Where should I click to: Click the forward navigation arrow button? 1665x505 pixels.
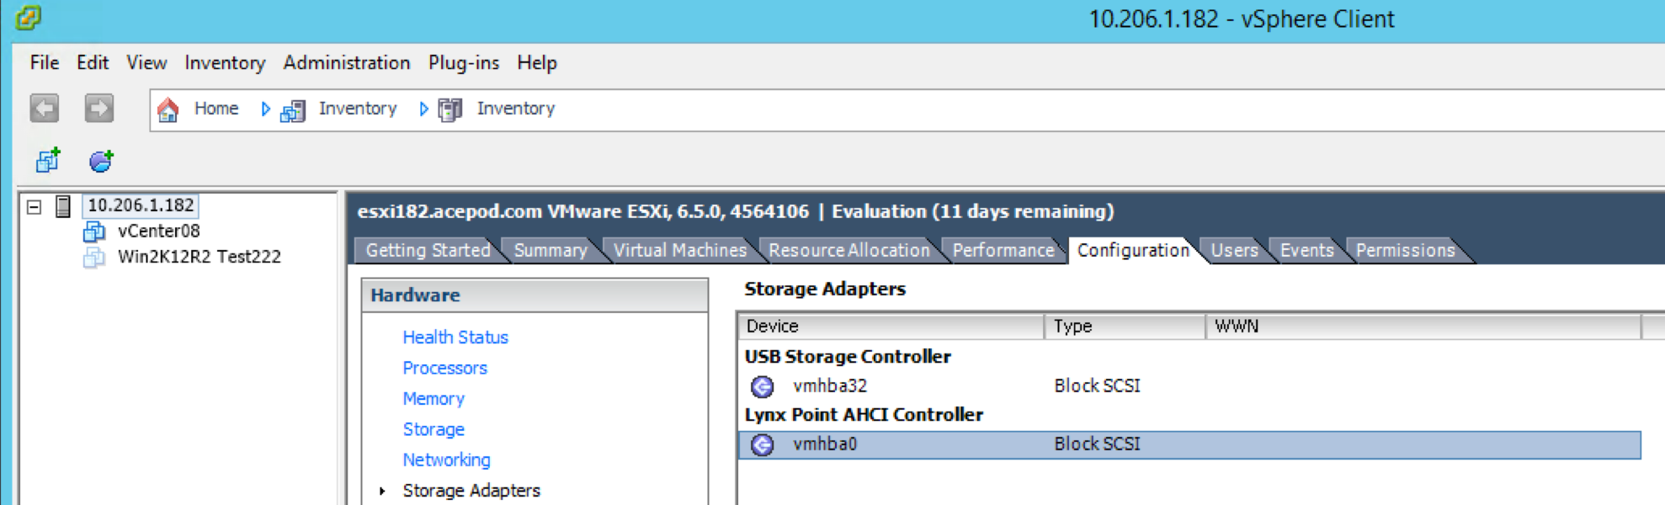click(99, 109)
